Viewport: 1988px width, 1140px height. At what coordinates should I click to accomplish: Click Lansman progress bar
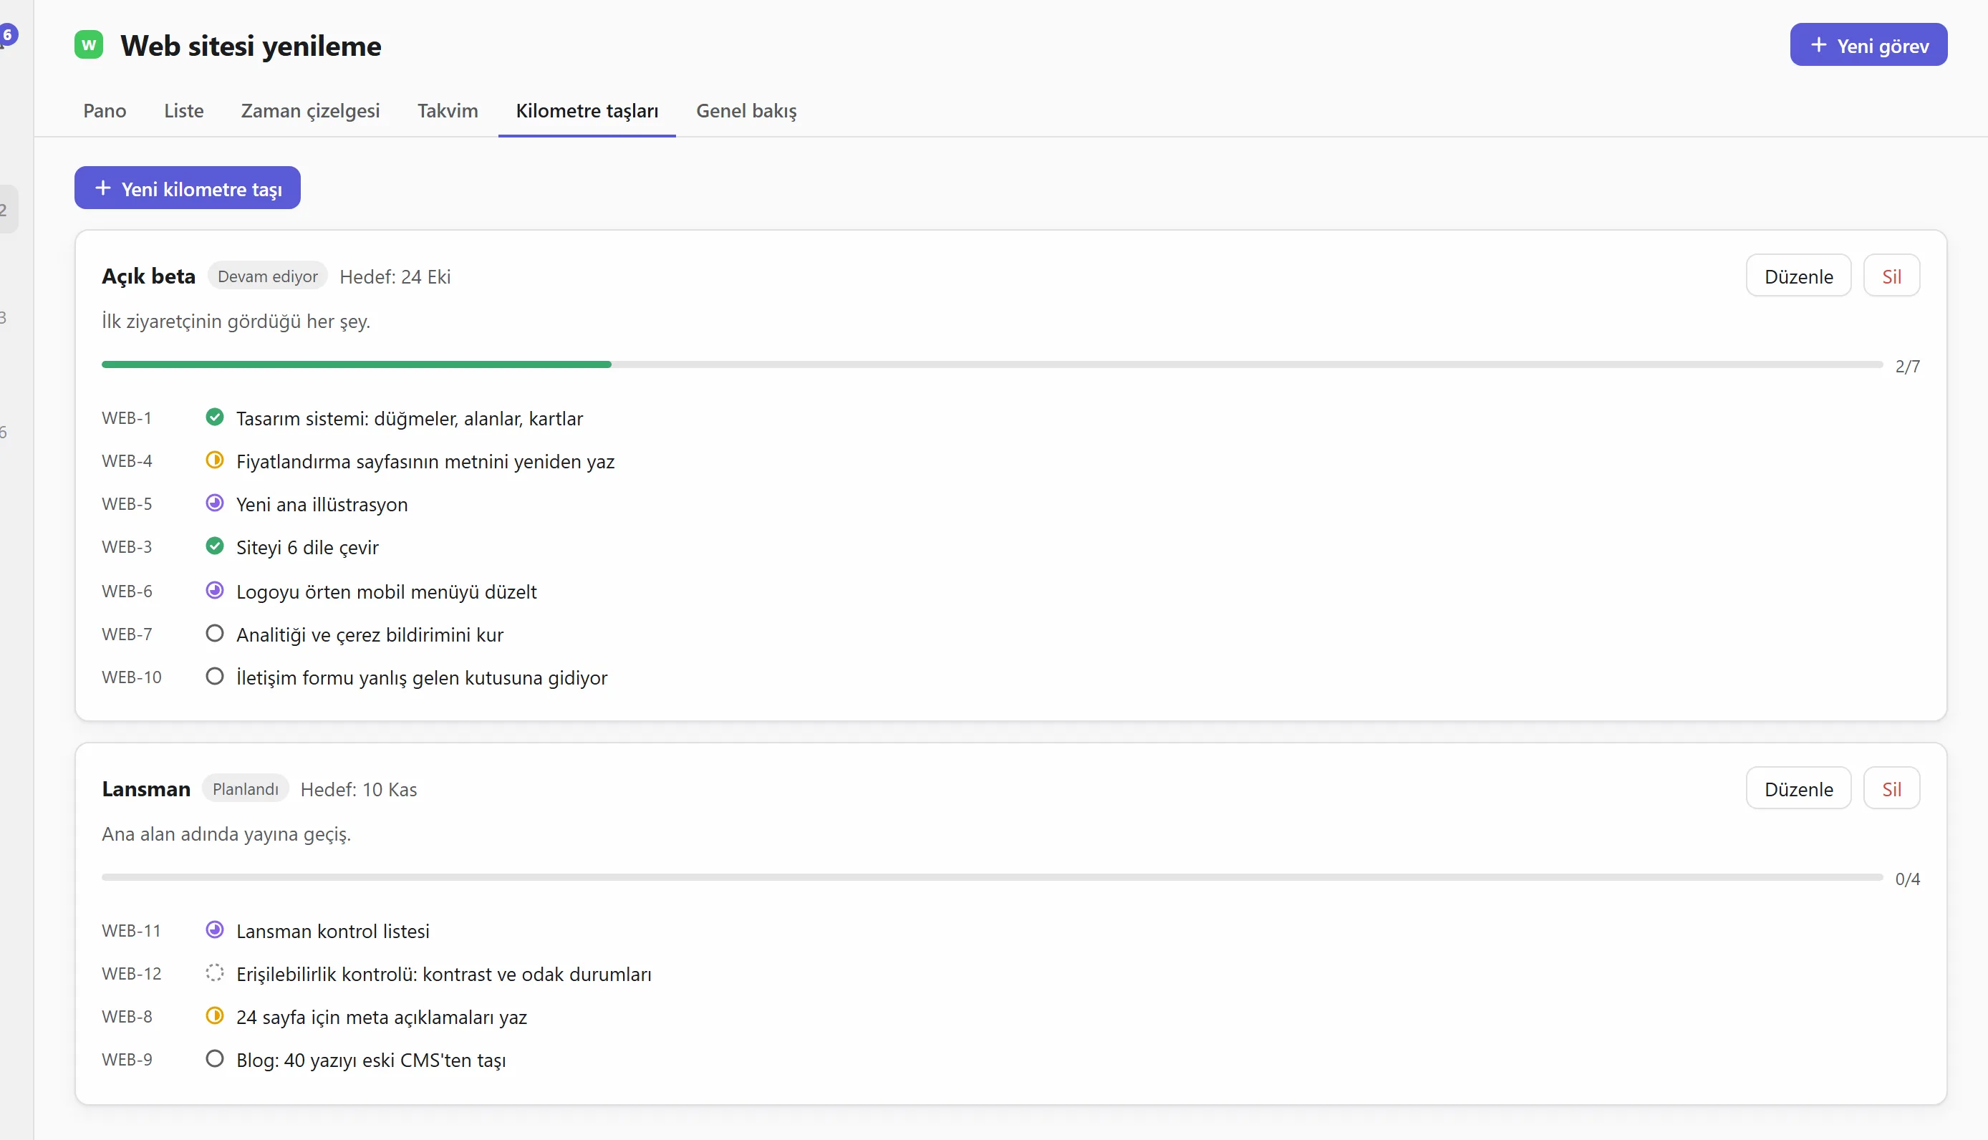[992, 878]
